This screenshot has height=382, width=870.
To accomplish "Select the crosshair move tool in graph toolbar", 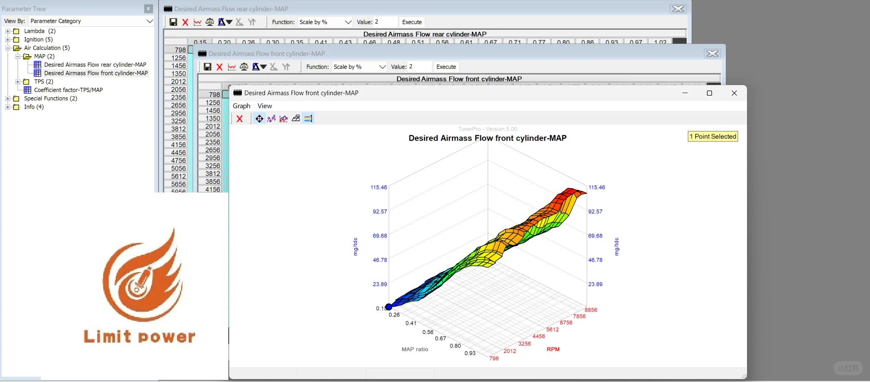I will (259, 119).
